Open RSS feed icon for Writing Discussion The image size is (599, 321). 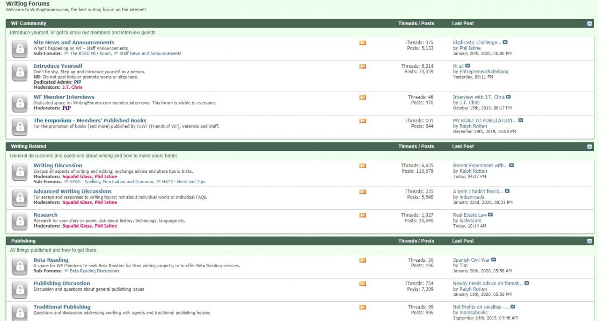point(363,166)
